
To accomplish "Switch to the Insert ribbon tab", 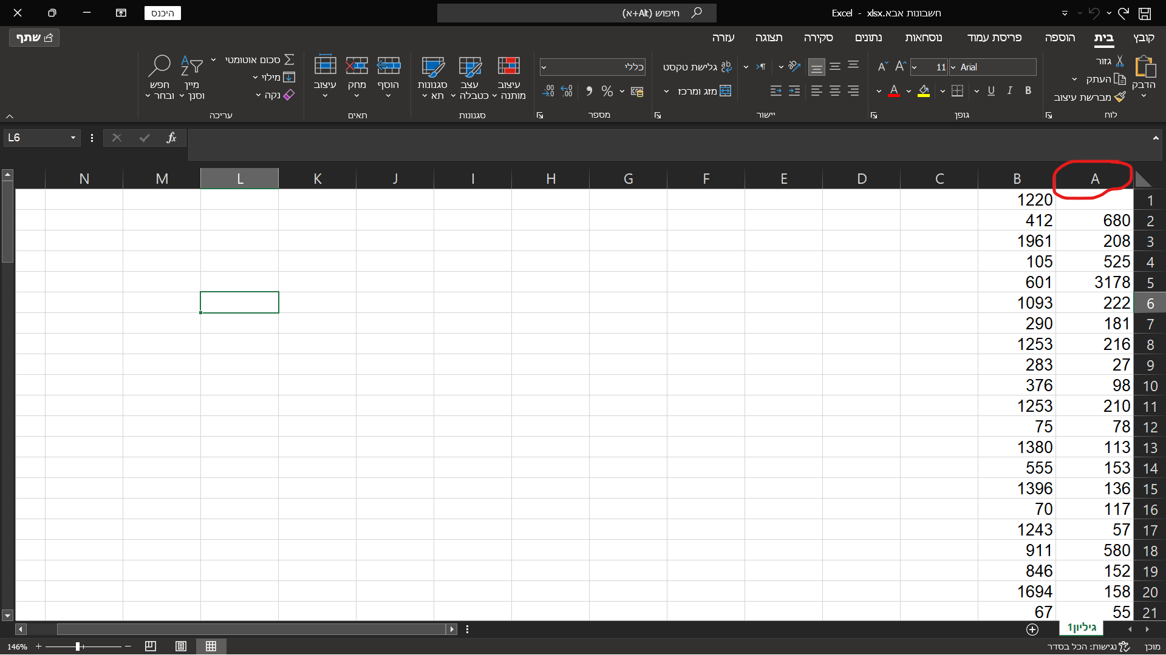I will [x=1060, y=38].
